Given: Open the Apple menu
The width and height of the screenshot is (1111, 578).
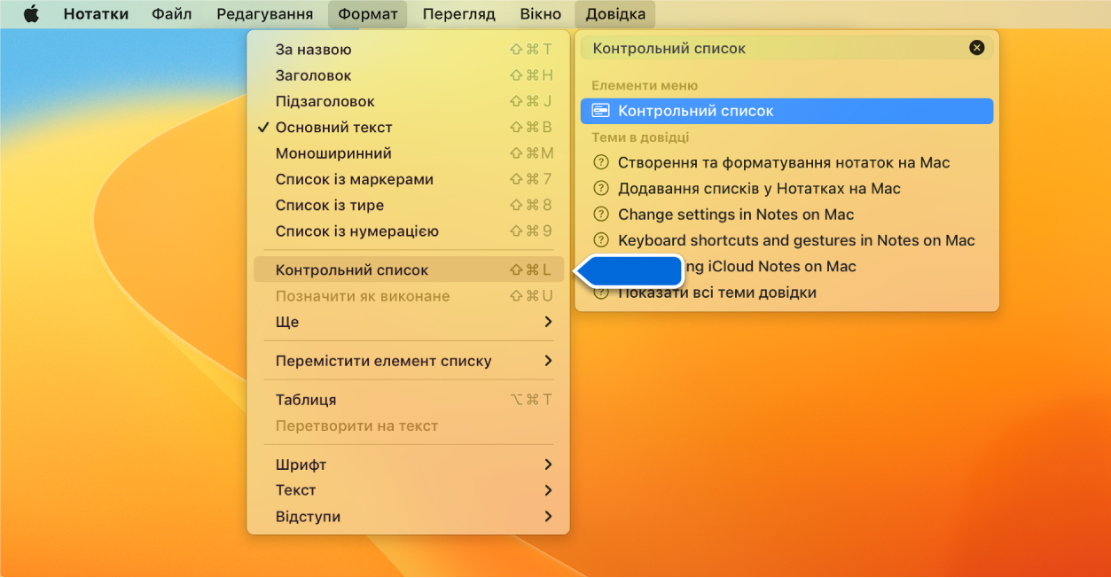Looking at the screenshot, I should 31,14.
